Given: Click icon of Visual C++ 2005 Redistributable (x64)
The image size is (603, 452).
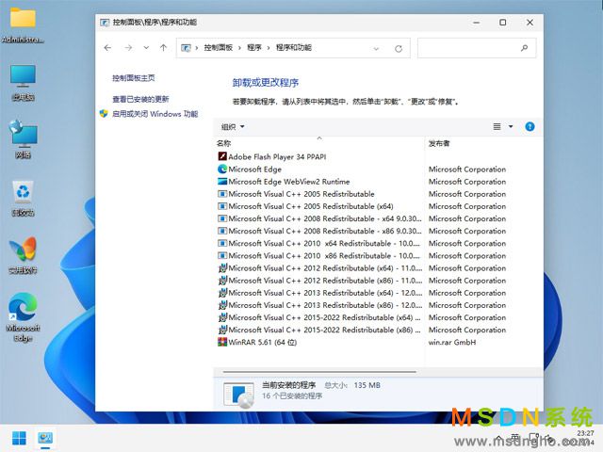Looking at the screenshot, I should 222,206.
